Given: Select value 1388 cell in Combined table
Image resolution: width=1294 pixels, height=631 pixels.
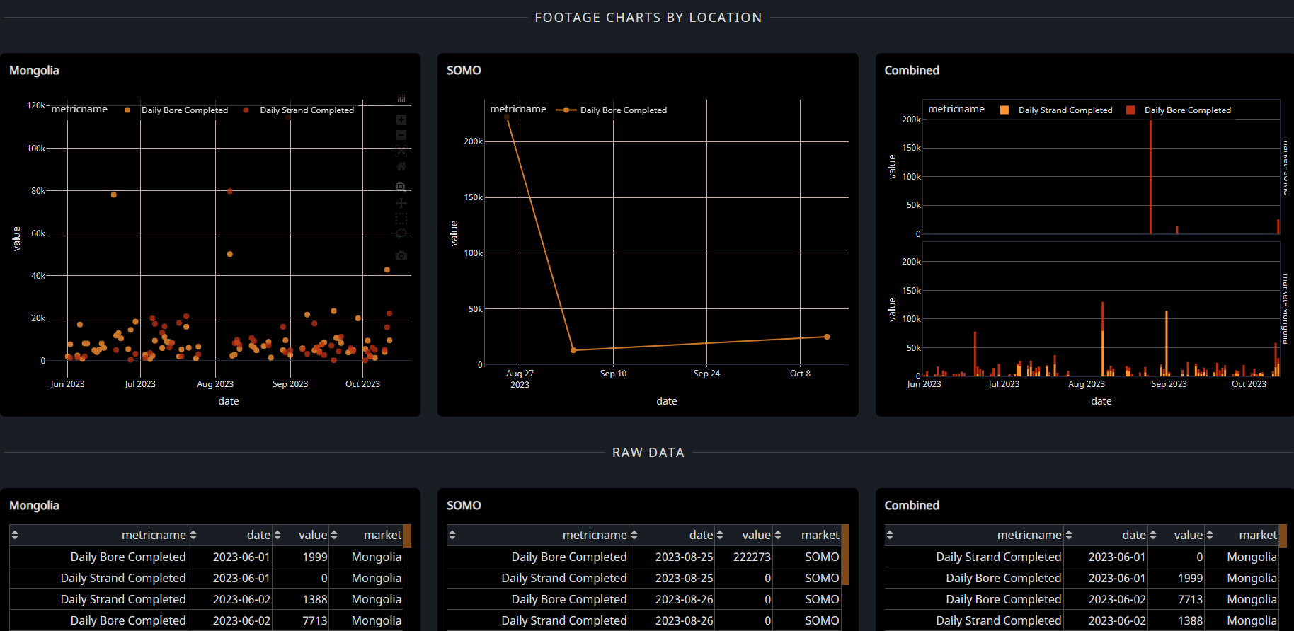Looking at the screenshot, I should (x=1176, y=620).
